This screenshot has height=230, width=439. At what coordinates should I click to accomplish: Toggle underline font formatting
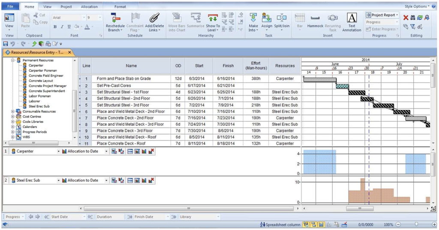(69, 27)
